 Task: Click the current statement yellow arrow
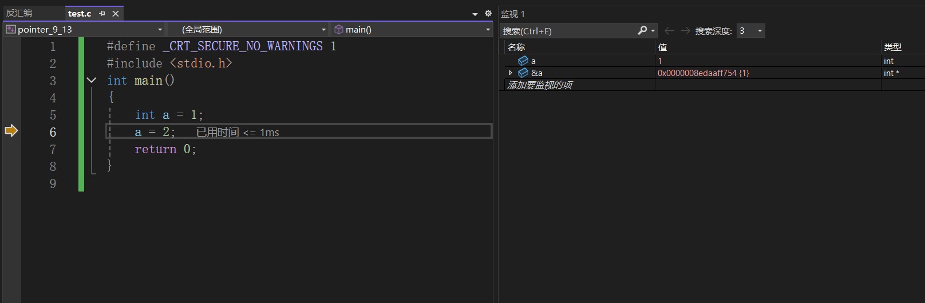(11, 131)
